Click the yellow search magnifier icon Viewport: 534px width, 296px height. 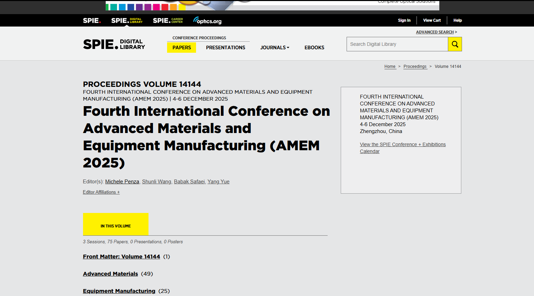[x=455, y=44]
